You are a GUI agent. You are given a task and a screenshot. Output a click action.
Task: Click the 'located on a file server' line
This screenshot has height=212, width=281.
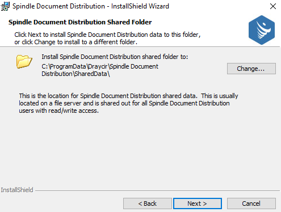coord(124,103)
